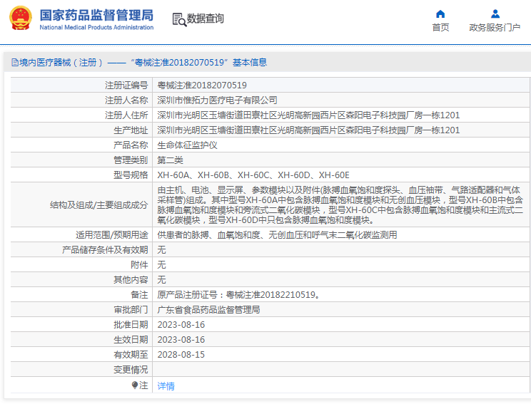
Task: Click the 注册证编号 label
Action: [x=126, y=86]
